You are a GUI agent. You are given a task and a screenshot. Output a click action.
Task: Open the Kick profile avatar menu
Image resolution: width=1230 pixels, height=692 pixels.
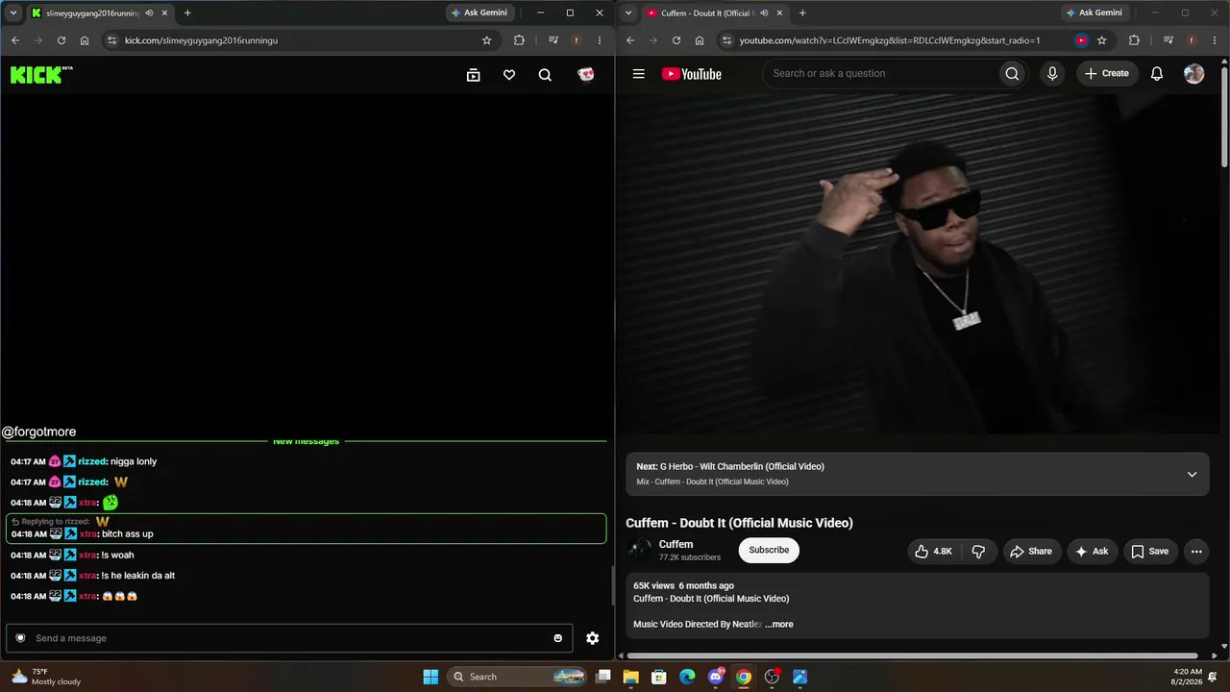(585, 75)
